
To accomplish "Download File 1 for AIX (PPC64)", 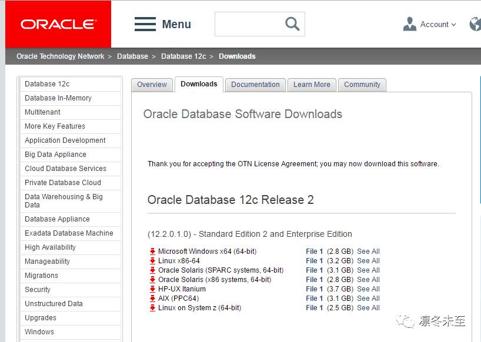I will pos(315,299).
